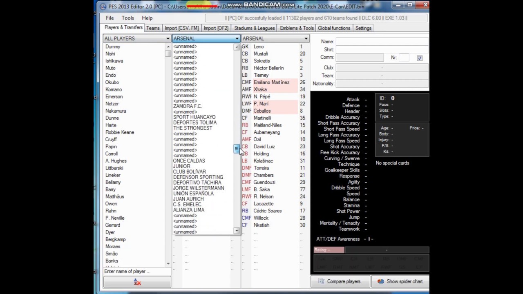Viewport: 523px width, 294px height.
Task: Select Bergkamp in all players list
Action: click(116, 240)
